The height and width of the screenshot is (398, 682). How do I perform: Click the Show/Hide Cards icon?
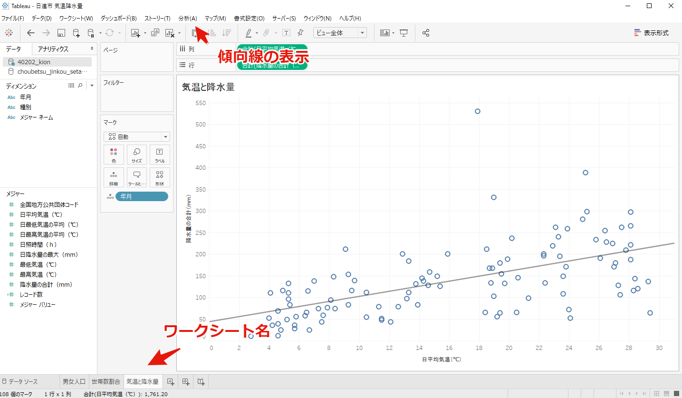tap(385, 33)
